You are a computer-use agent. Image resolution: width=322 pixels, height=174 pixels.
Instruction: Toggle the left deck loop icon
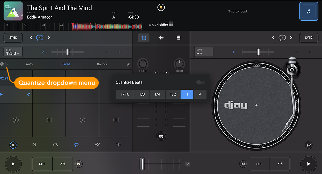(40, 38)
